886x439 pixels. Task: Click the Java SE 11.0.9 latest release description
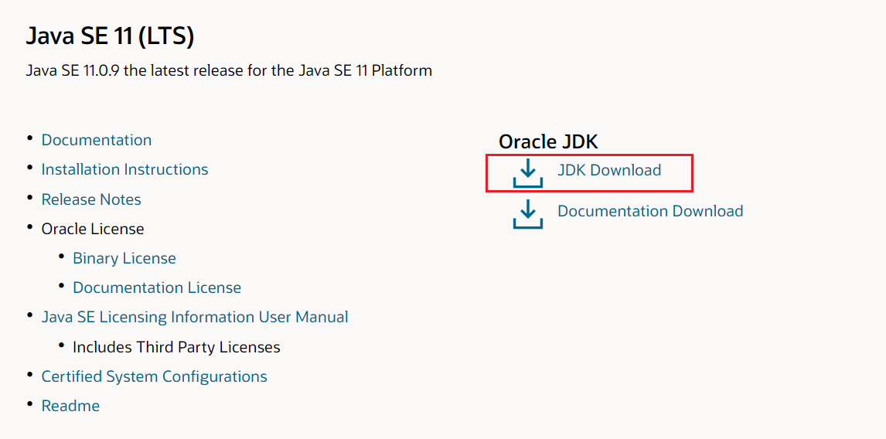(229, 70)
